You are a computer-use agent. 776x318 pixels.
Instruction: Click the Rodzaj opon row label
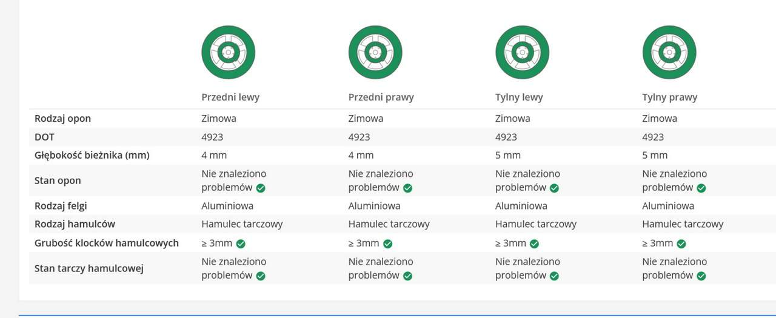[62, 119]
